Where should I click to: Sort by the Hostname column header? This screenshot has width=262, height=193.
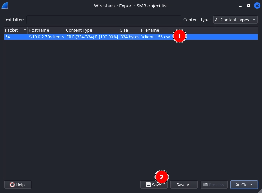46,30
